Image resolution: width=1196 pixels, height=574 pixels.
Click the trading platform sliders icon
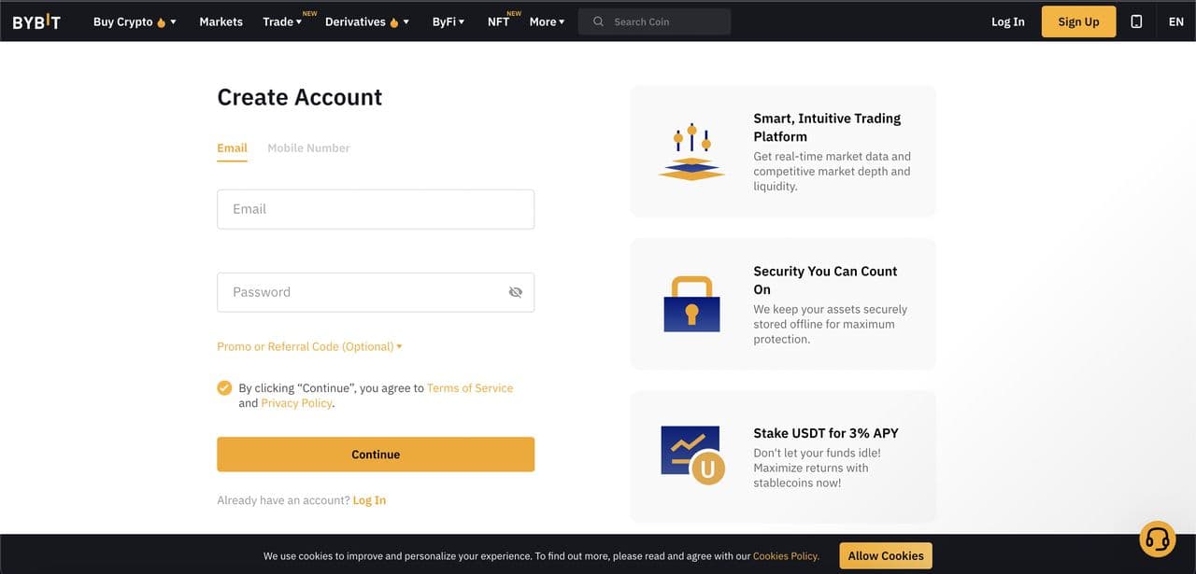[691, 151]
